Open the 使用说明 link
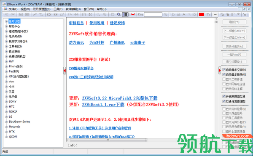The width and height of the screenshot is (253, 156). pyautogui.click(x=97, y=23)
